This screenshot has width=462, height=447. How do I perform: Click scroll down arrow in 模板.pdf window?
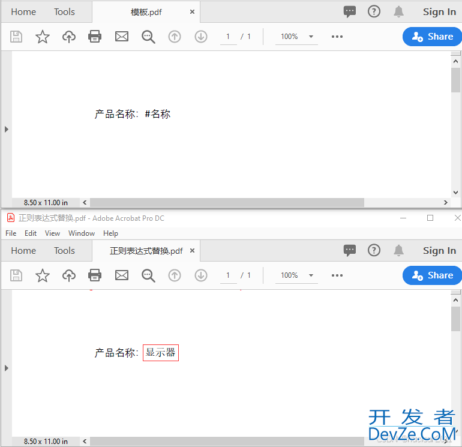(x=455, y=193)
